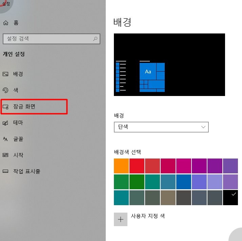The width and height of the screenshot is (242, 241).
Task: Click the font icon beside 글꼴
Action: (5, 139)
